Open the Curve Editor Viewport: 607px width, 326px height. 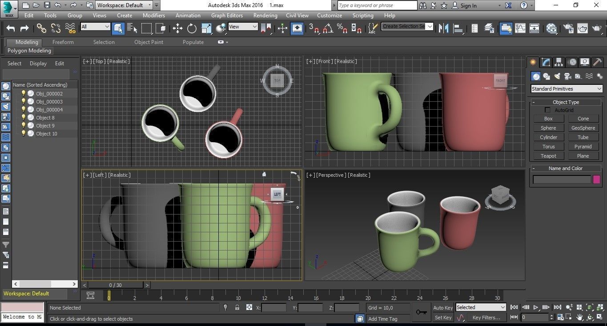(x=520, y=28)
